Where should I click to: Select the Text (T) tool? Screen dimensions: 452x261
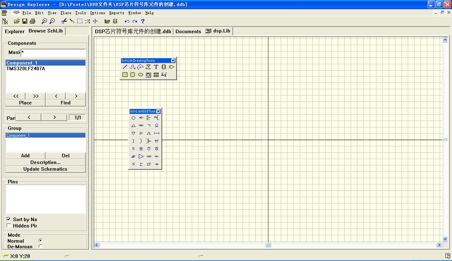tap(156, 67)
